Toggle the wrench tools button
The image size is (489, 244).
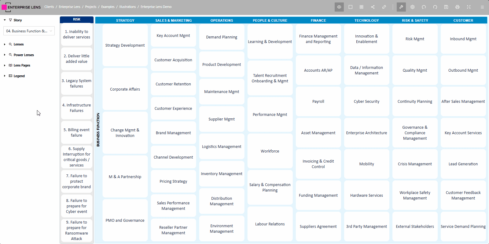click(x=401, y=7)
